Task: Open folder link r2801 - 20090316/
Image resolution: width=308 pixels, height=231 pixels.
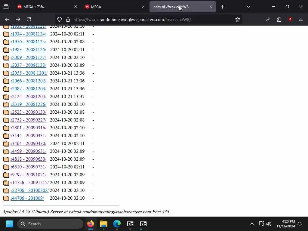Action: tap(29, 128)
